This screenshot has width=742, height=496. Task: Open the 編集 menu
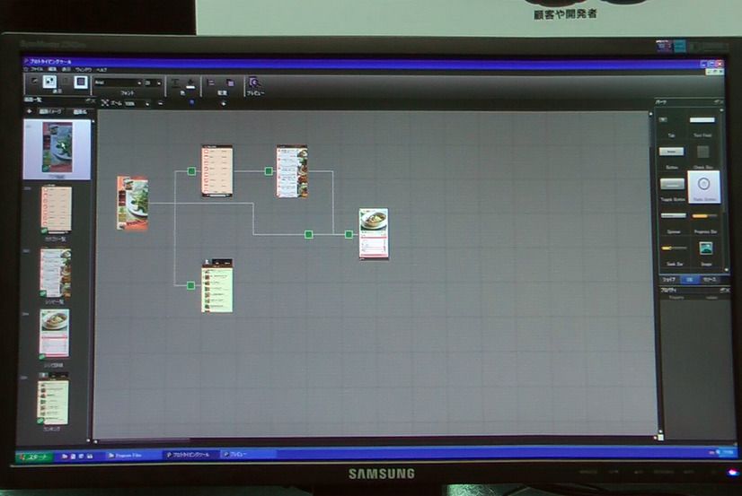[52, 69]
